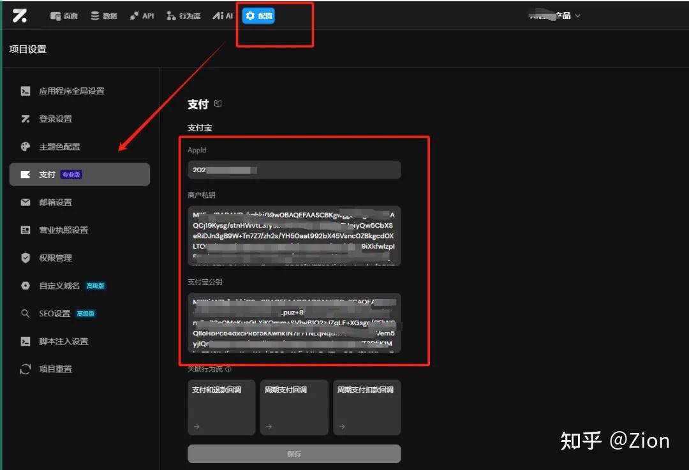Click the 高级版 badge beside 自定义域名
The width and height of the screenshot is (689, 470).
95,286
